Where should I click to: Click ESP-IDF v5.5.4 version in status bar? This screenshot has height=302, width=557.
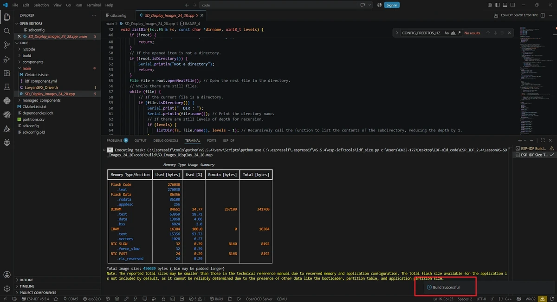[x=35, y=299]
